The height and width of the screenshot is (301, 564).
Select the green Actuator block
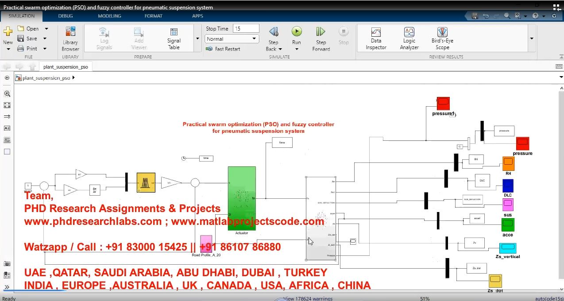[x=242, y=198]
